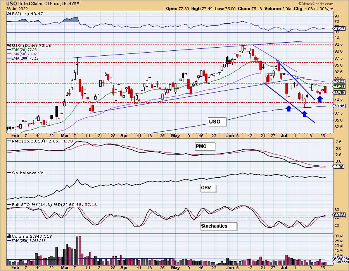Click the High 77.44 header value
Image resolution: width=349 pixels, height=271 pixels.
point(202,9)
